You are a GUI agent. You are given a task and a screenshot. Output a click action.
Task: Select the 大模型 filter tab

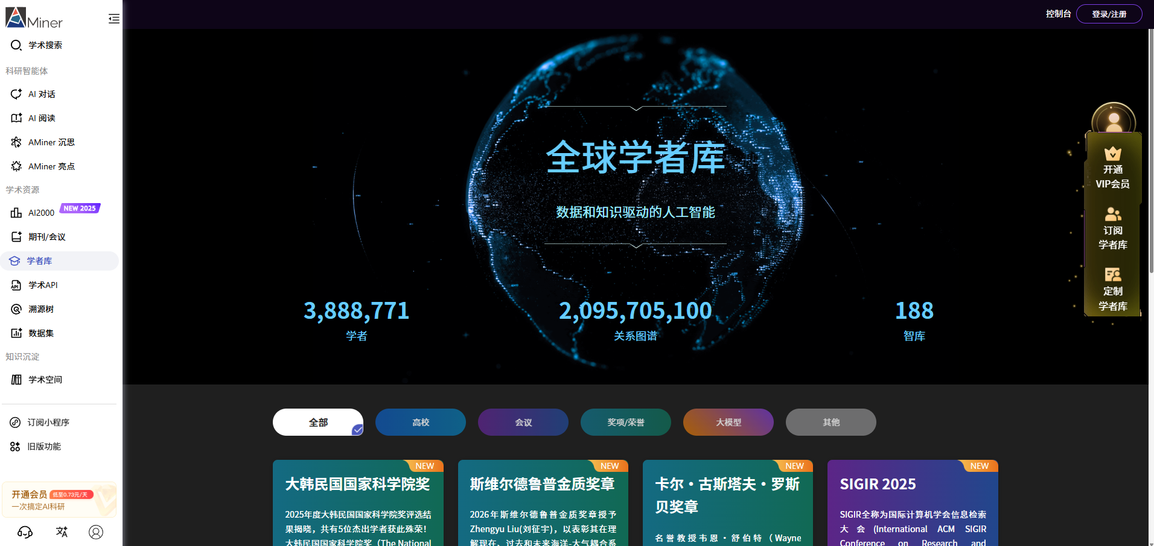(x=728, y=422)
